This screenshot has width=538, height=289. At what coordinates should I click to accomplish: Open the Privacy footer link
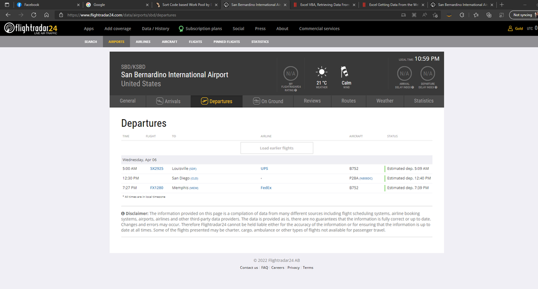(294, 267)
